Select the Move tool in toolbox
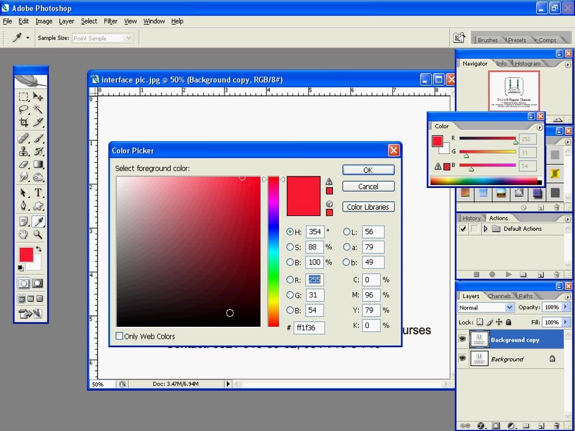The height and width of the screenshot is (431, 575). click(38, 97)
